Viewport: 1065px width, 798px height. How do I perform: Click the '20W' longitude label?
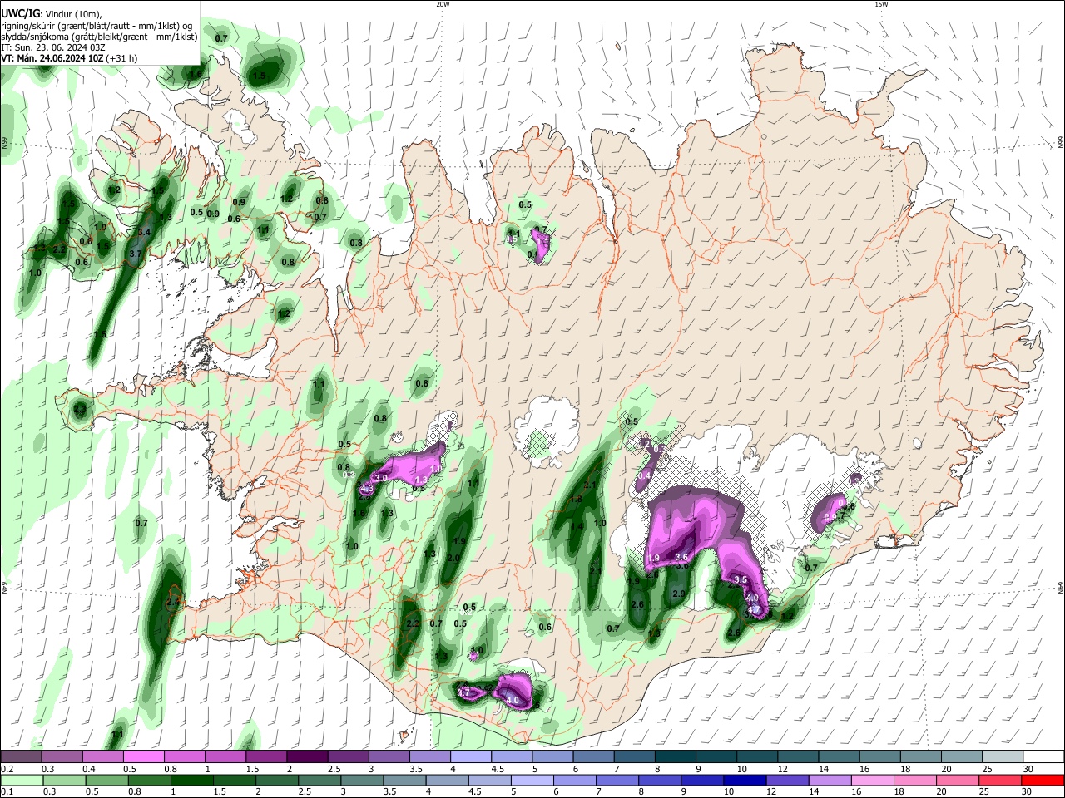point(443,4)
